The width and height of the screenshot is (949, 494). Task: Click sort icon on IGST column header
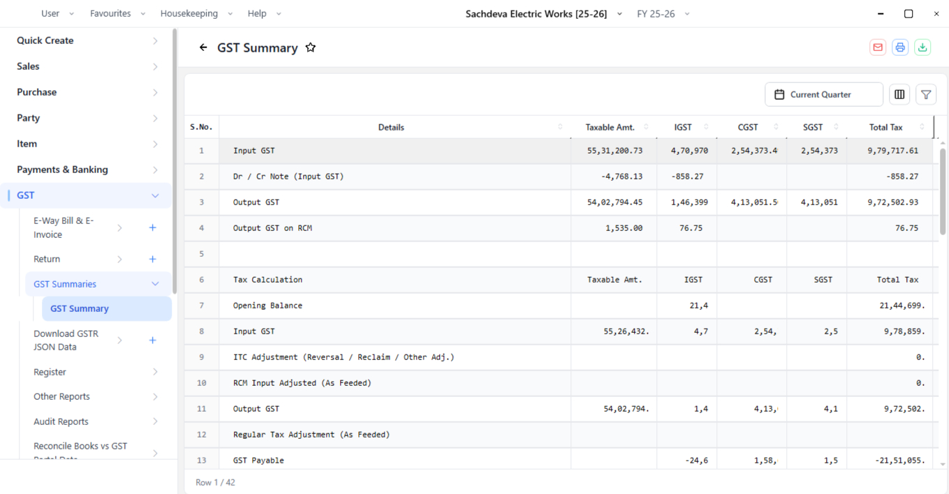pyautogui.click(x=706, y=127)
